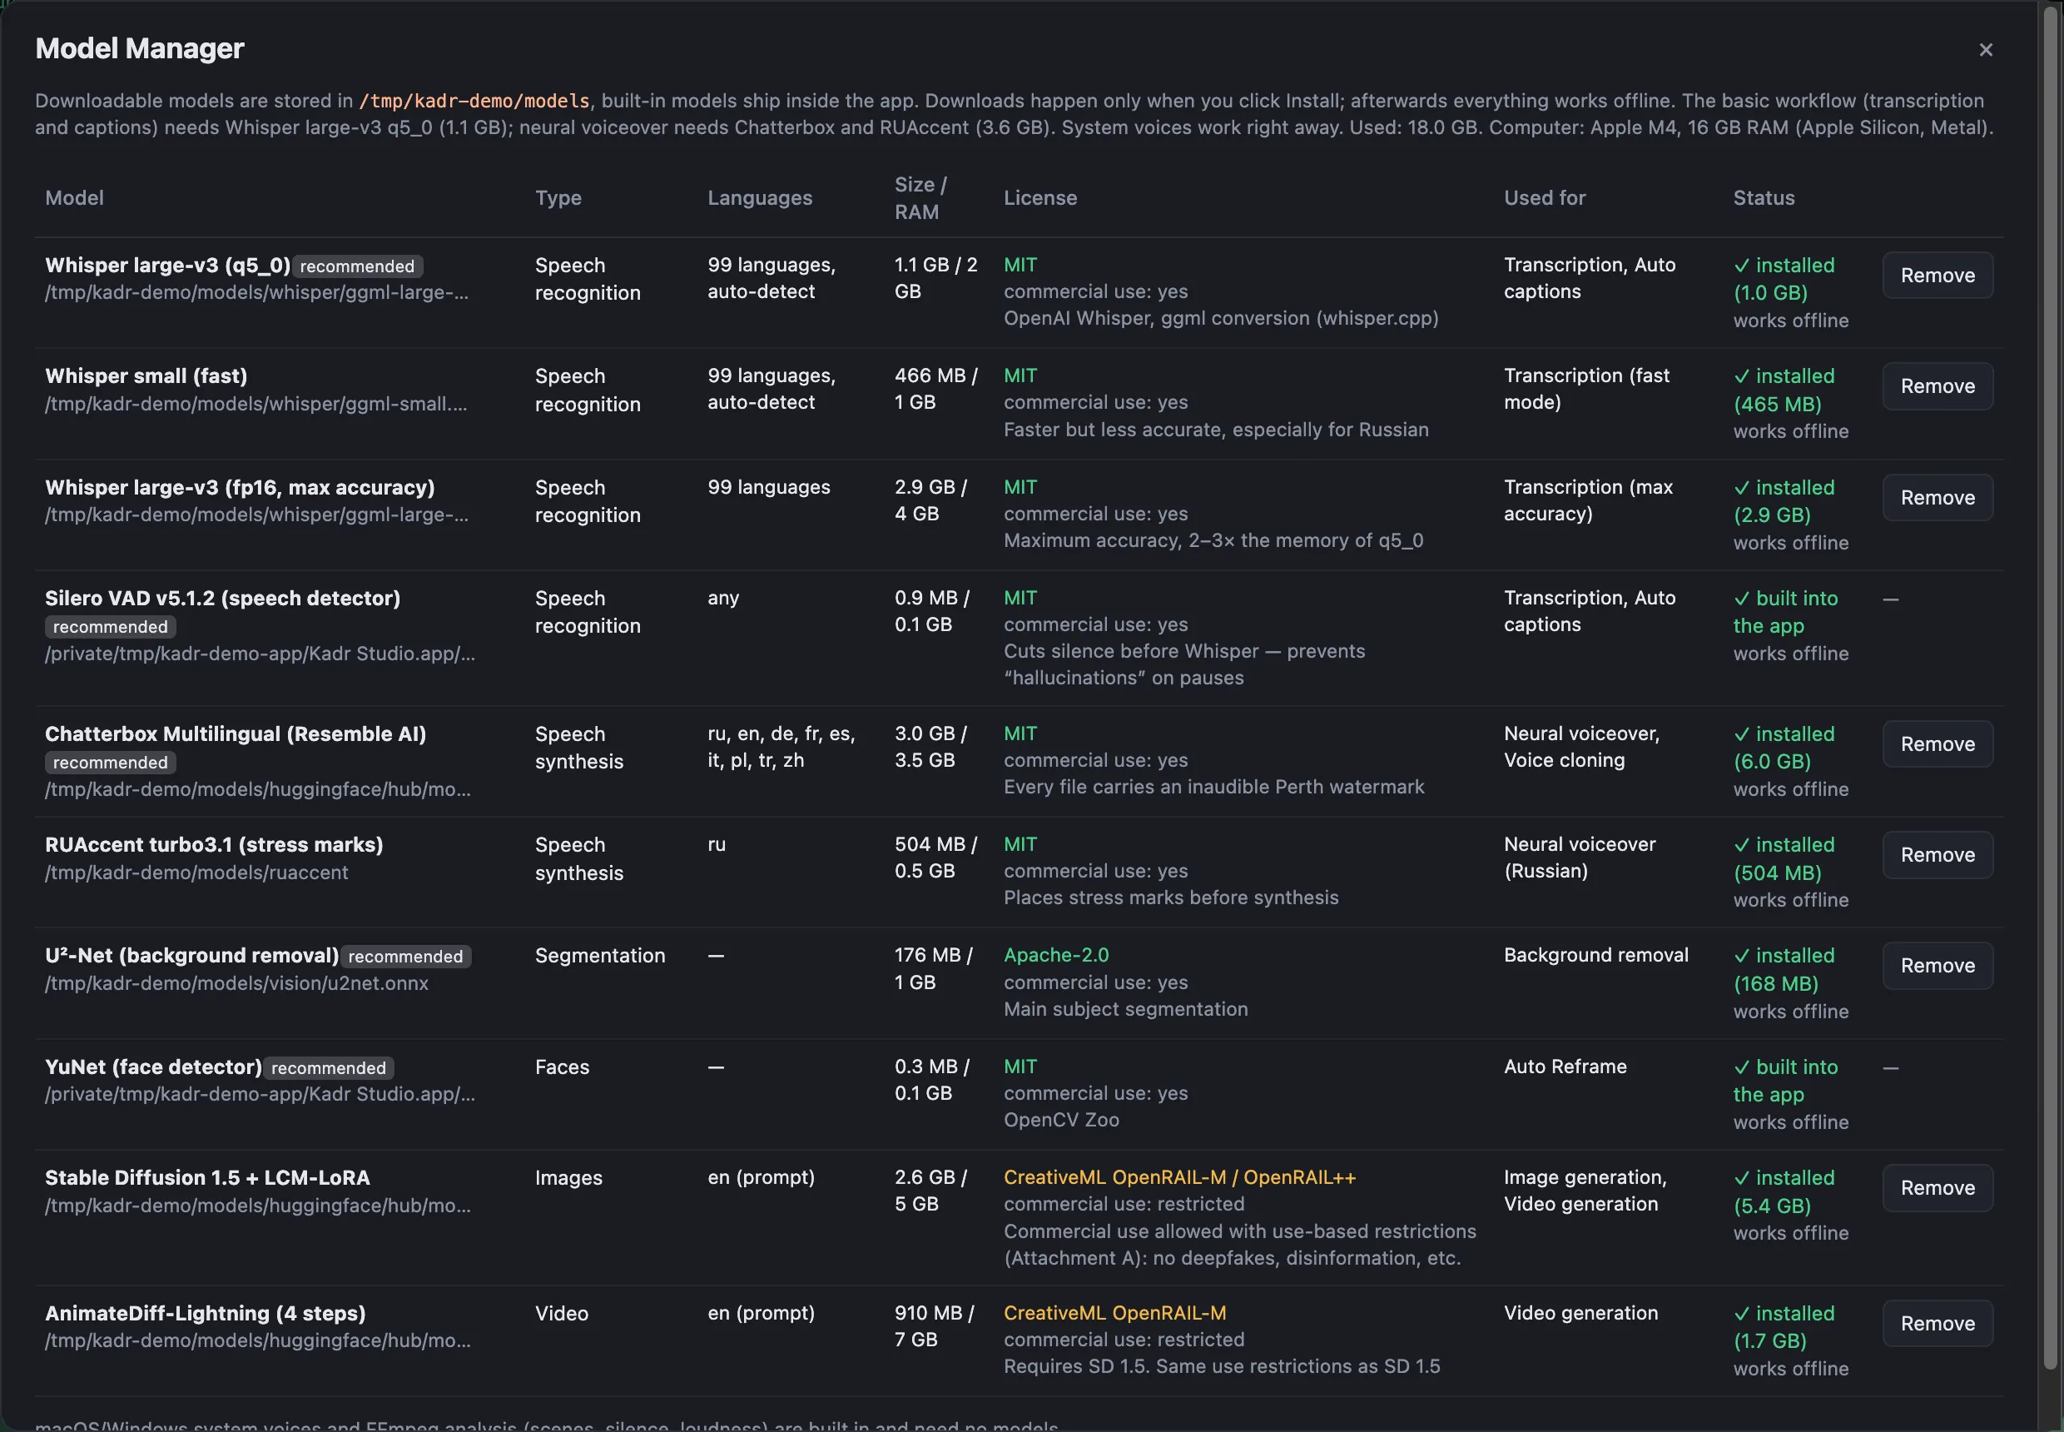The height and width of the screenshot is (1432, 2064).
Task: Click the installed (5.4 GB) status
Action: (x=1784, y=1192)
